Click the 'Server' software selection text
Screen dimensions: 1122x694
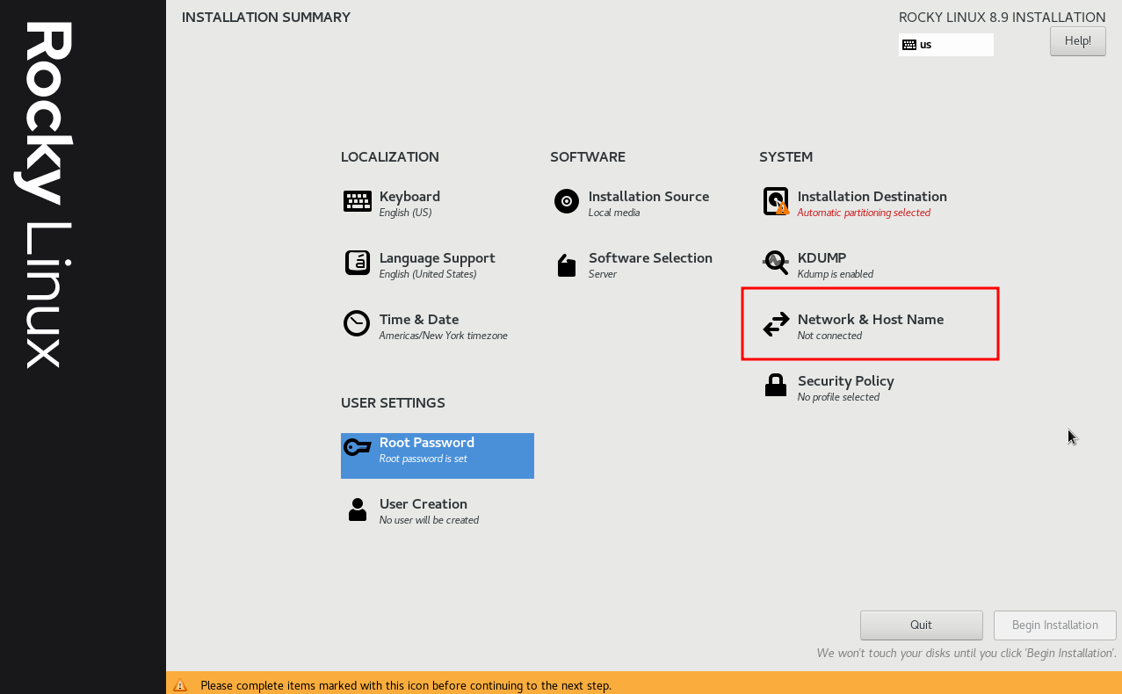pos(603,274)
